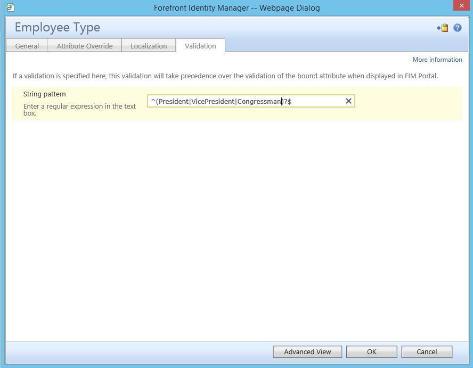The image size is (473, 368).
Task: Click 'Enter a regular expression' hint text
Action: coord(80,110)
